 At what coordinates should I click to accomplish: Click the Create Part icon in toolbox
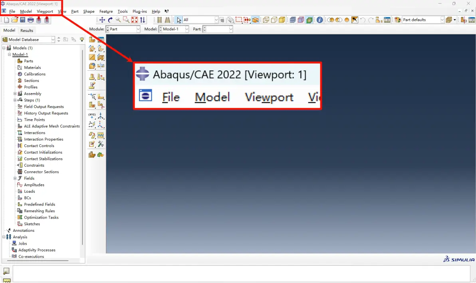tap(92, 40)
